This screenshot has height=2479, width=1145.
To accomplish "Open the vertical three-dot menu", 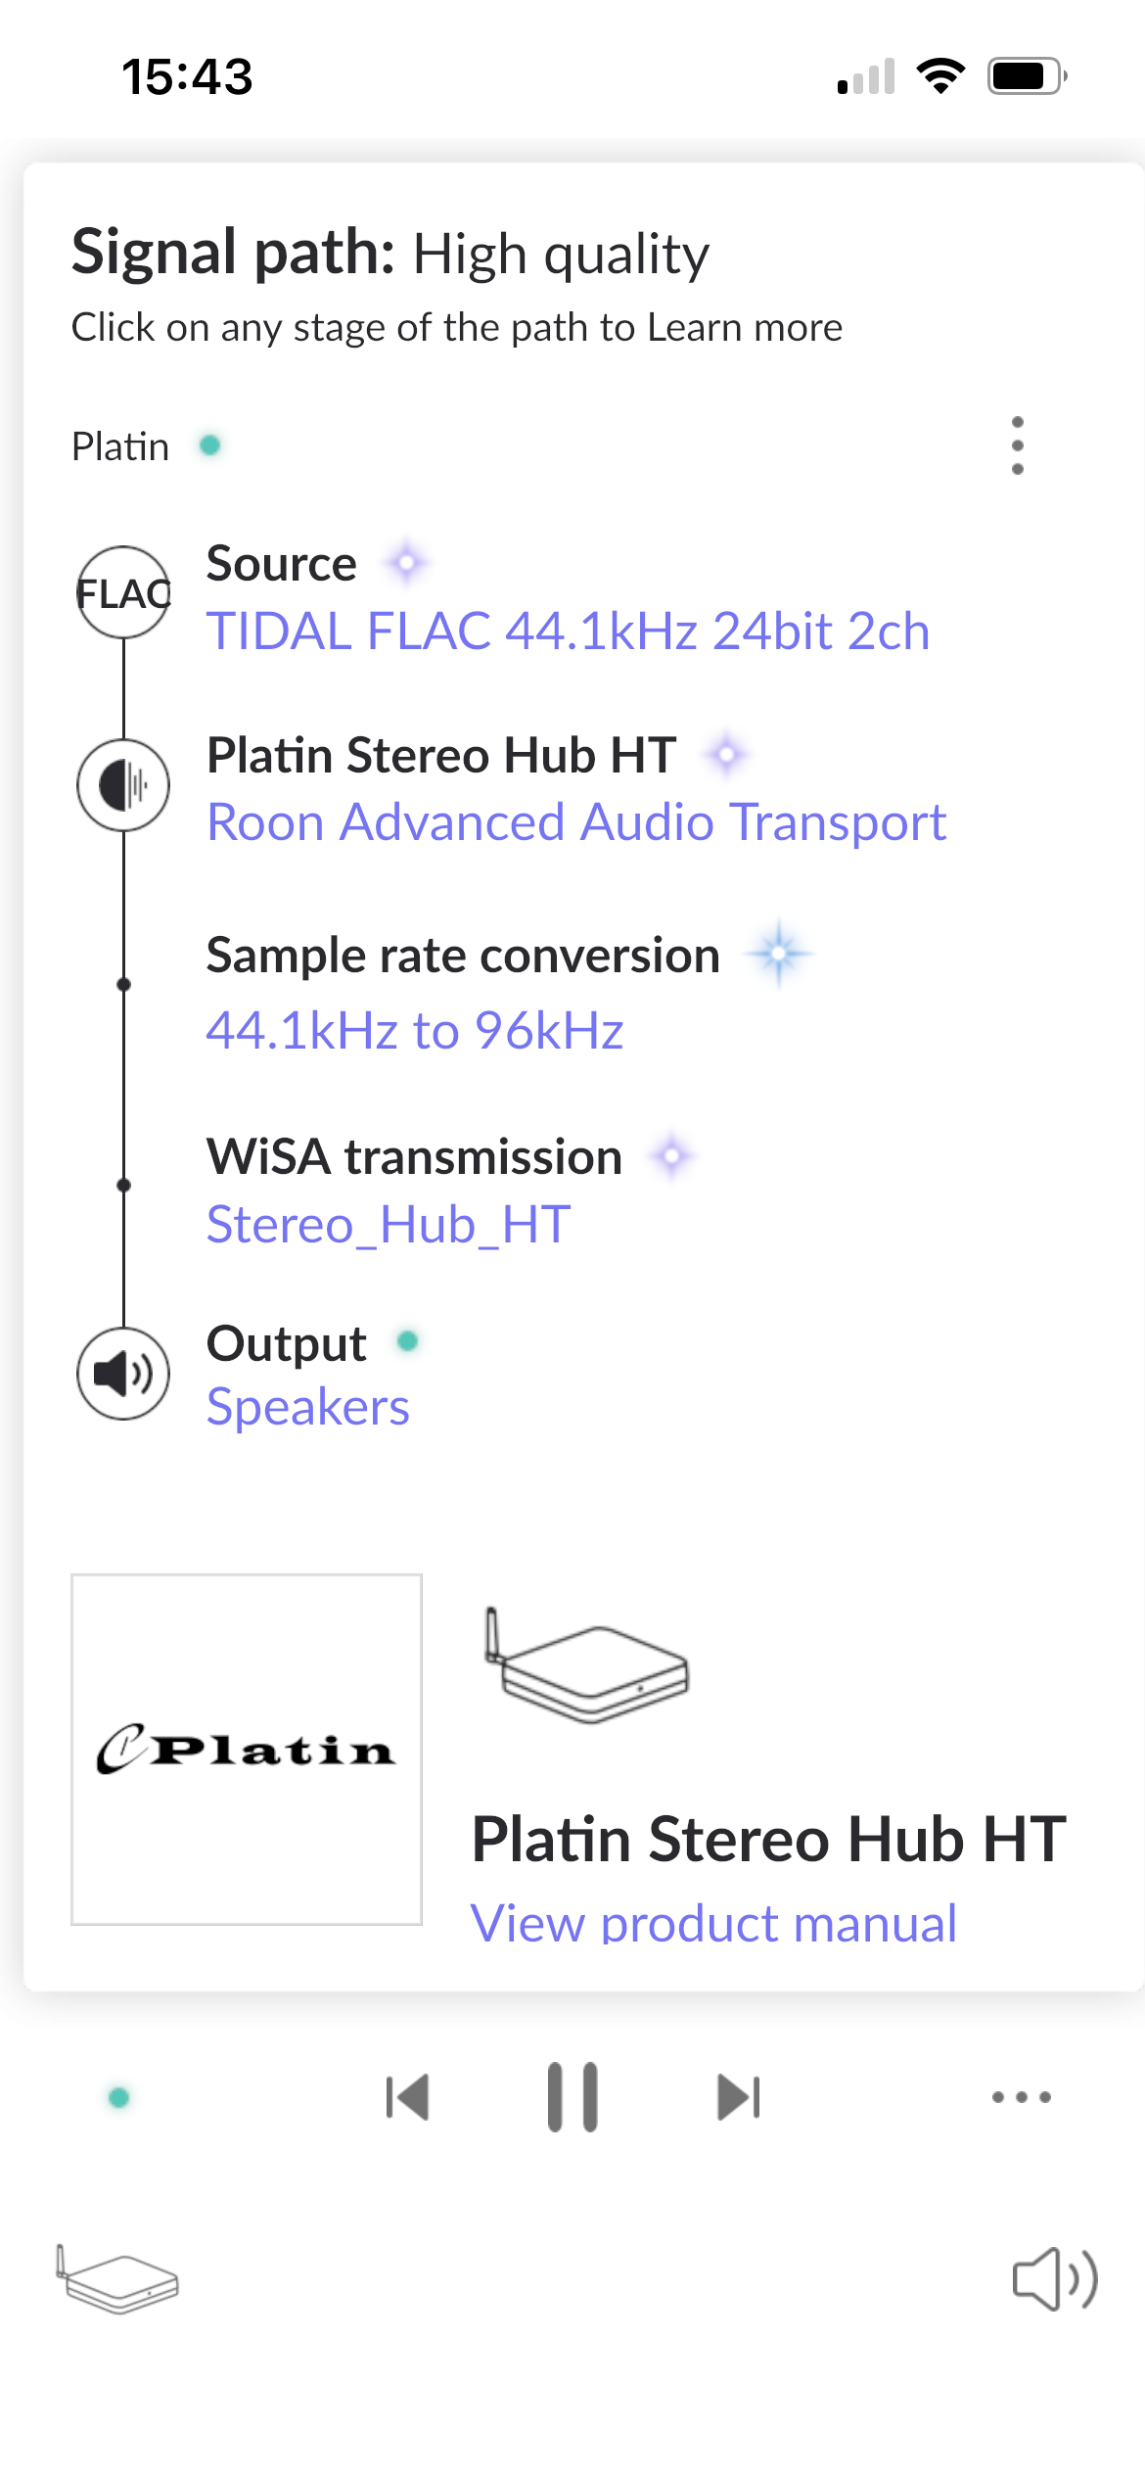I will coord(1018,445).
